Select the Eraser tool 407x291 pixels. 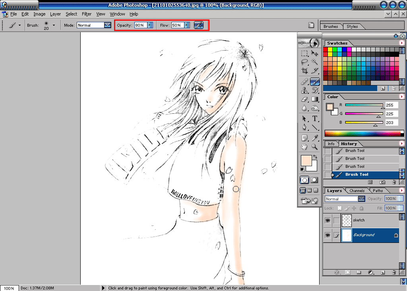(x=304, y=99)
